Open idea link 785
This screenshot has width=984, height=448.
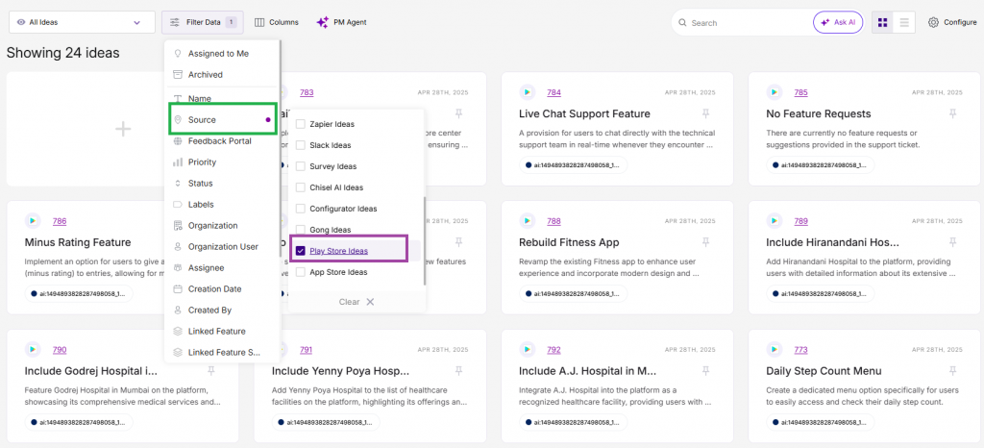(800, 92)
